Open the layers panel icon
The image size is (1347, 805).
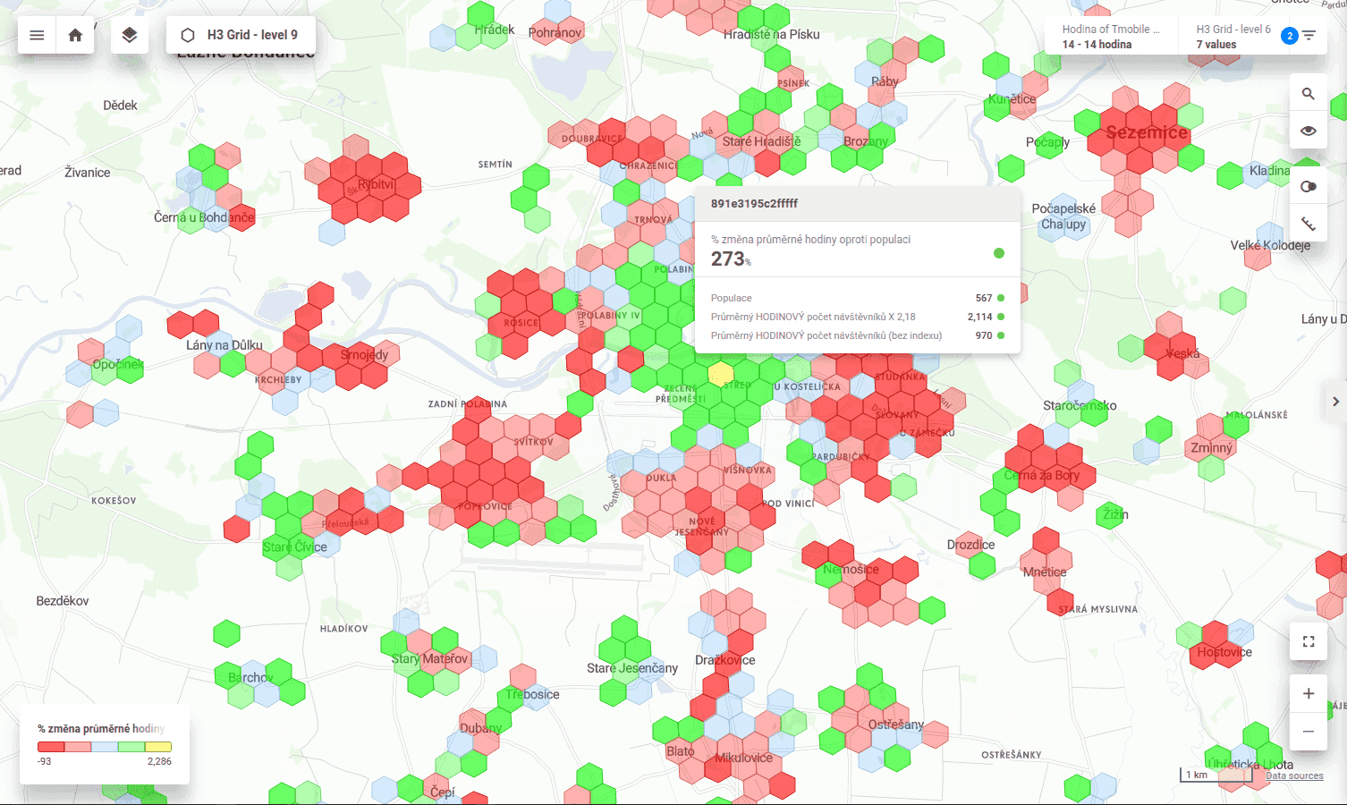130,35
